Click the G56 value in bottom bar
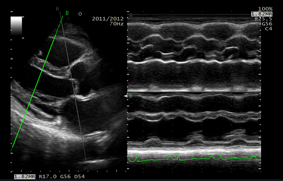 pos(64,177)
